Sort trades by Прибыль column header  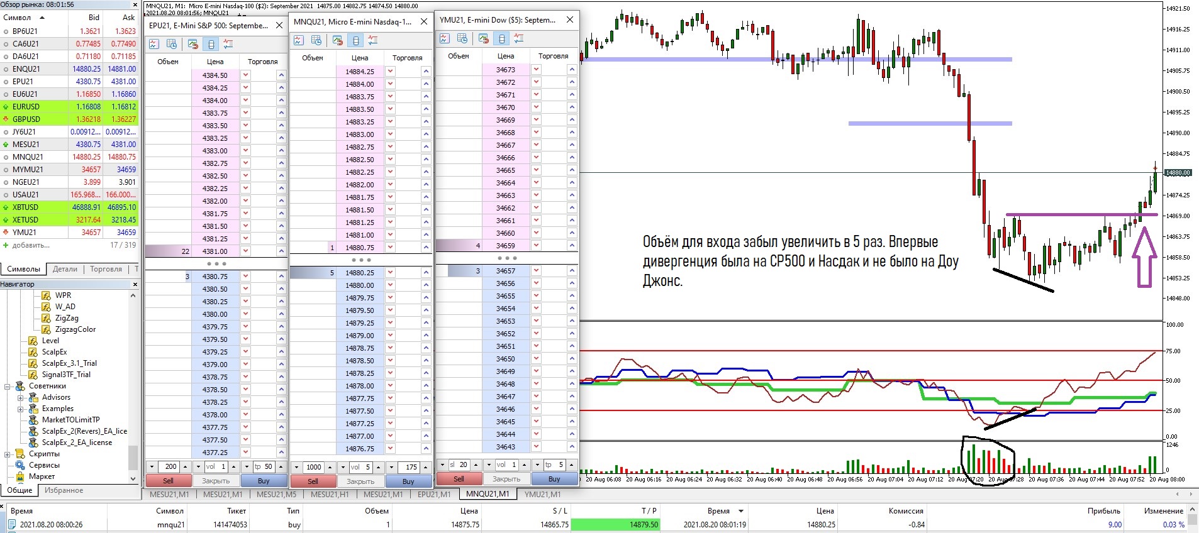1103,511
